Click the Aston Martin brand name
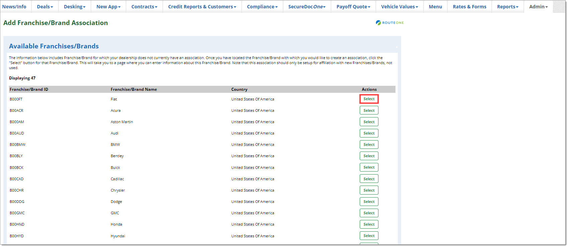The height and width of the screenshot is (247, 568). click(122, 122)
